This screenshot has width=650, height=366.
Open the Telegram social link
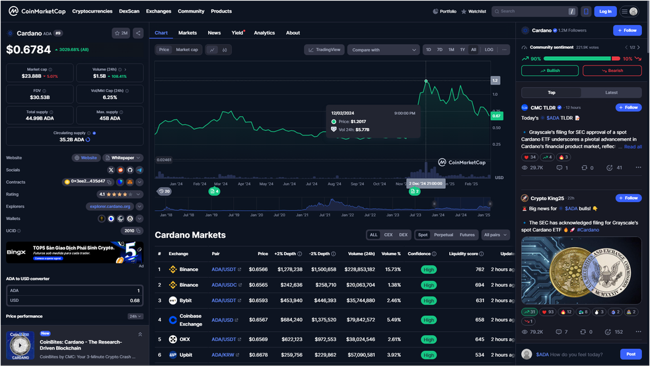coord(139,170)
